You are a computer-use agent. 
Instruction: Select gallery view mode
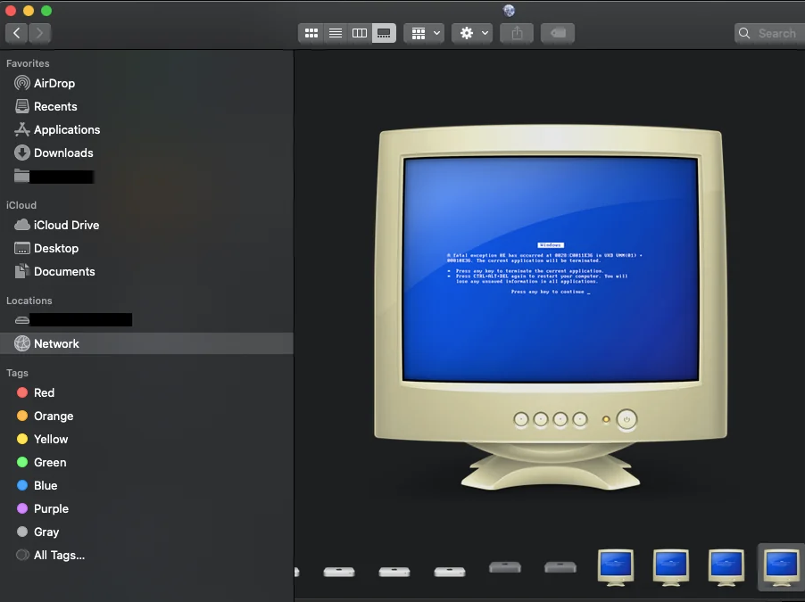click(x=384, y=33)
